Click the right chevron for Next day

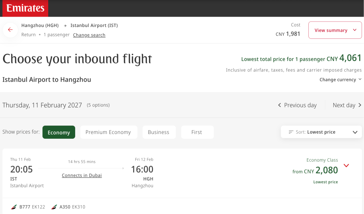(x=360, y=105)
